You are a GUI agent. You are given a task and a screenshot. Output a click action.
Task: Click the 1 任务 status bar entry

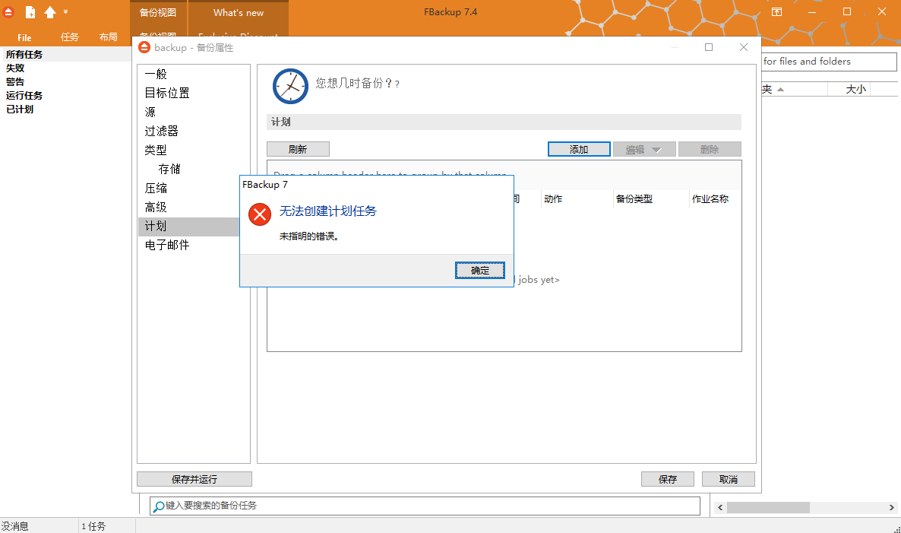[x=93, y=526]
